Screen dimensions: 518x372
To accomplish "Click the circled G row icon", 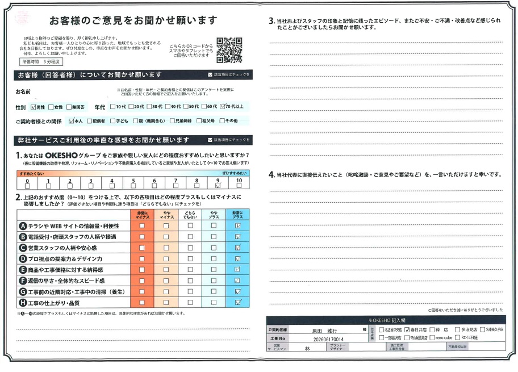I will tap(23, 292).
